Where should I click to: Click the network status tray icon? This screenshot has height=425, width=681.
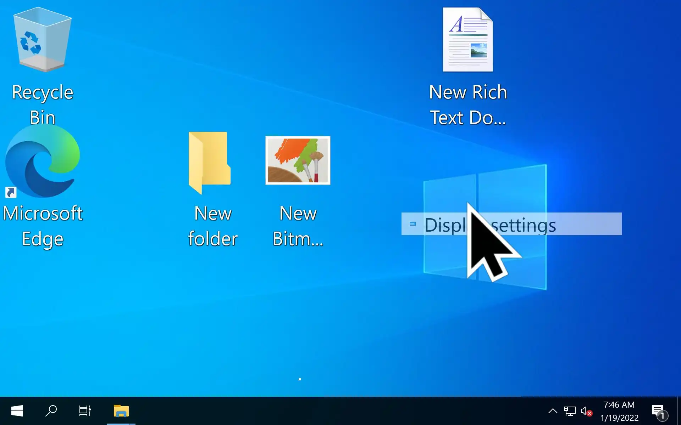point(570,411)
